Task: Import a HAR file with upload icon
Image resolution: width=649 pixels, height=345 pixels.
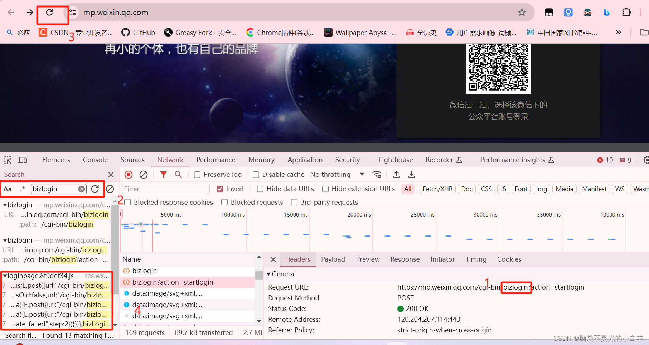Action: [x=396, y=175]
